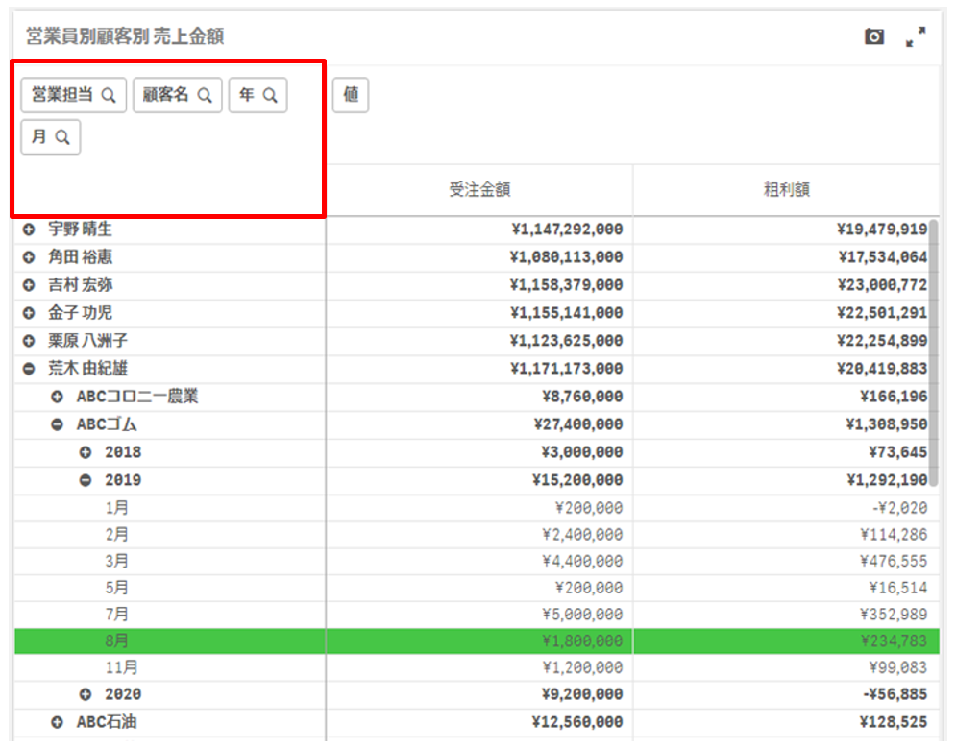956x749 pixels.
Task: Collapse the 2019 year row
Action: point(86,480)
